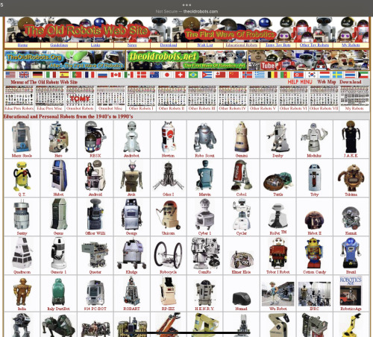Viewport: 373px width, 337px height.
Task: Choose the Swedish flag
Action: pyautogui.click(x=337, y=75)
